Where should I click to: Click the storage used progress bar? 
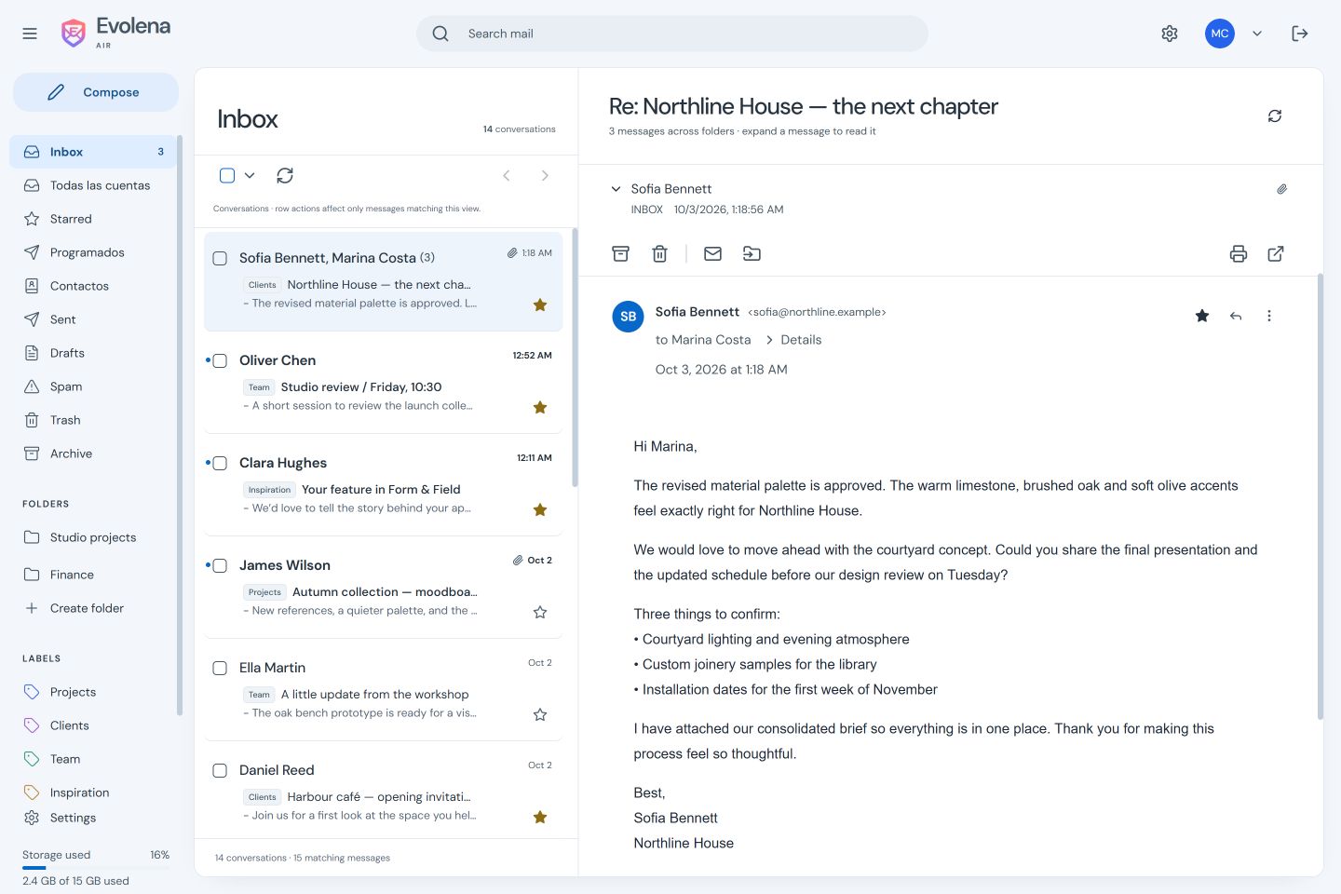tap(96, 868)
